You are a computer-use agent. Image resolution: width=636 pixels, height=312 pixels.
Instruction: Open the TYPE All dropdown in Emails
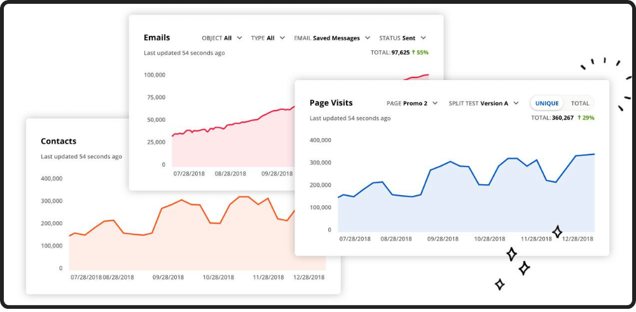[x=268, y=38]
